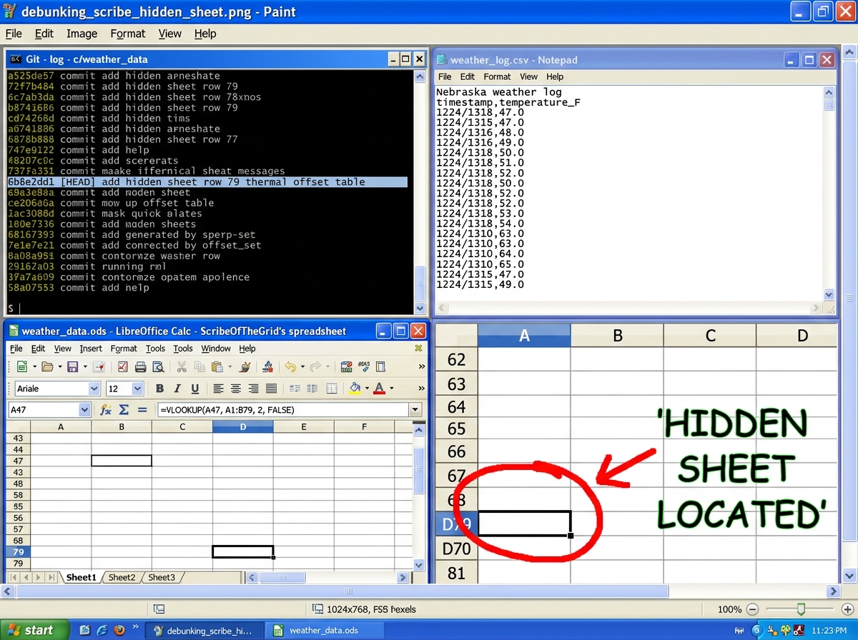Click the Windows start button

coord(34,630)
